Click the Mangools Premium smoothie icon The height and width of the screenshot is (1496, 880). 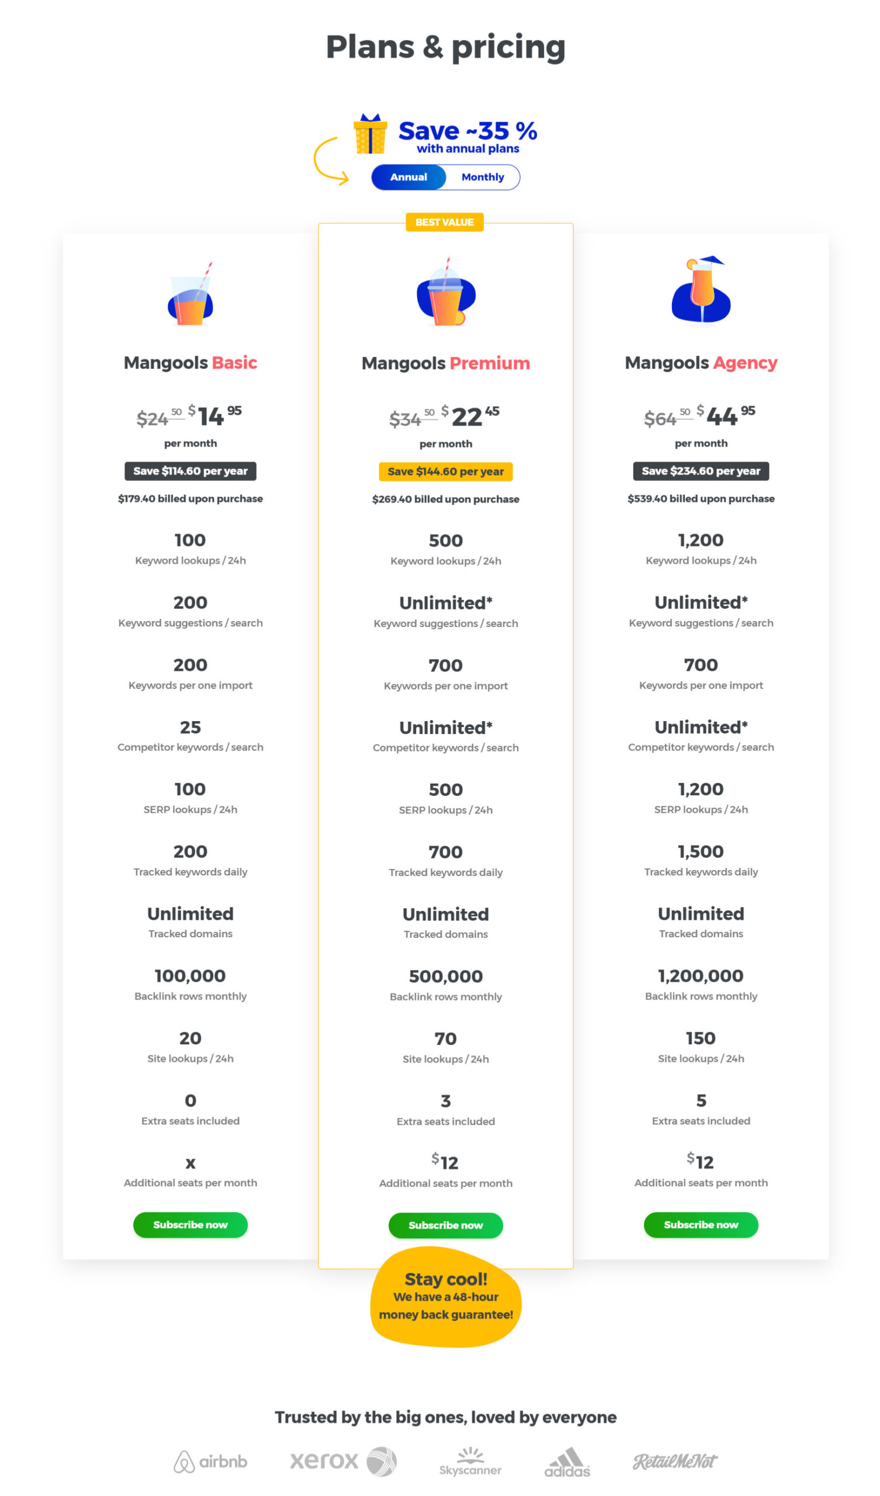tap(446, 293)
